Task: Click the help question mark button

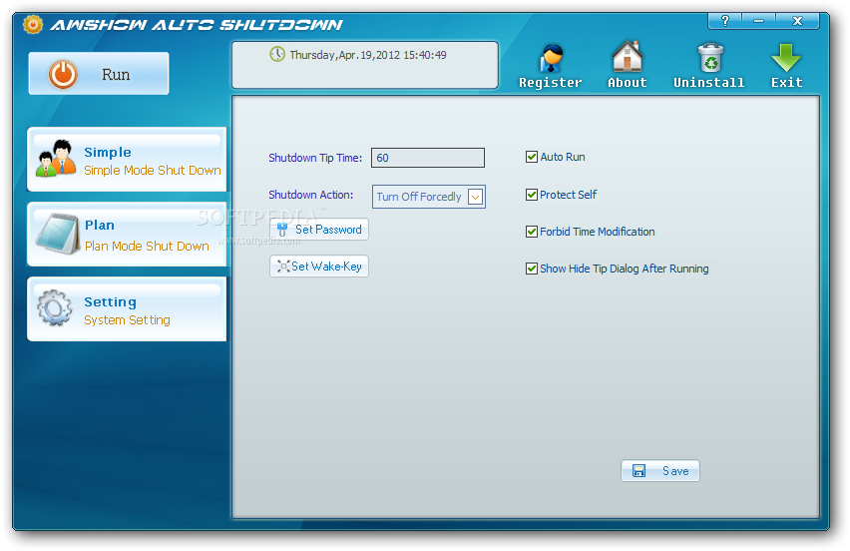Action: 725,21
